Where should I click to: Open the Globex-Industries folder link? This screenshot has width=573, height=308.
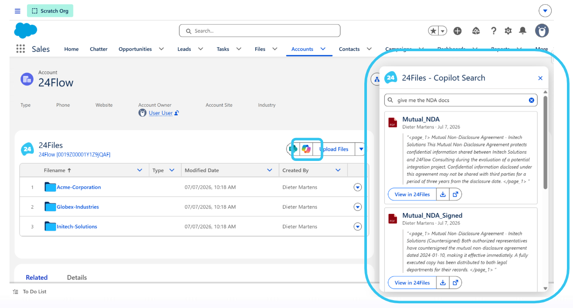click(78, 207)
